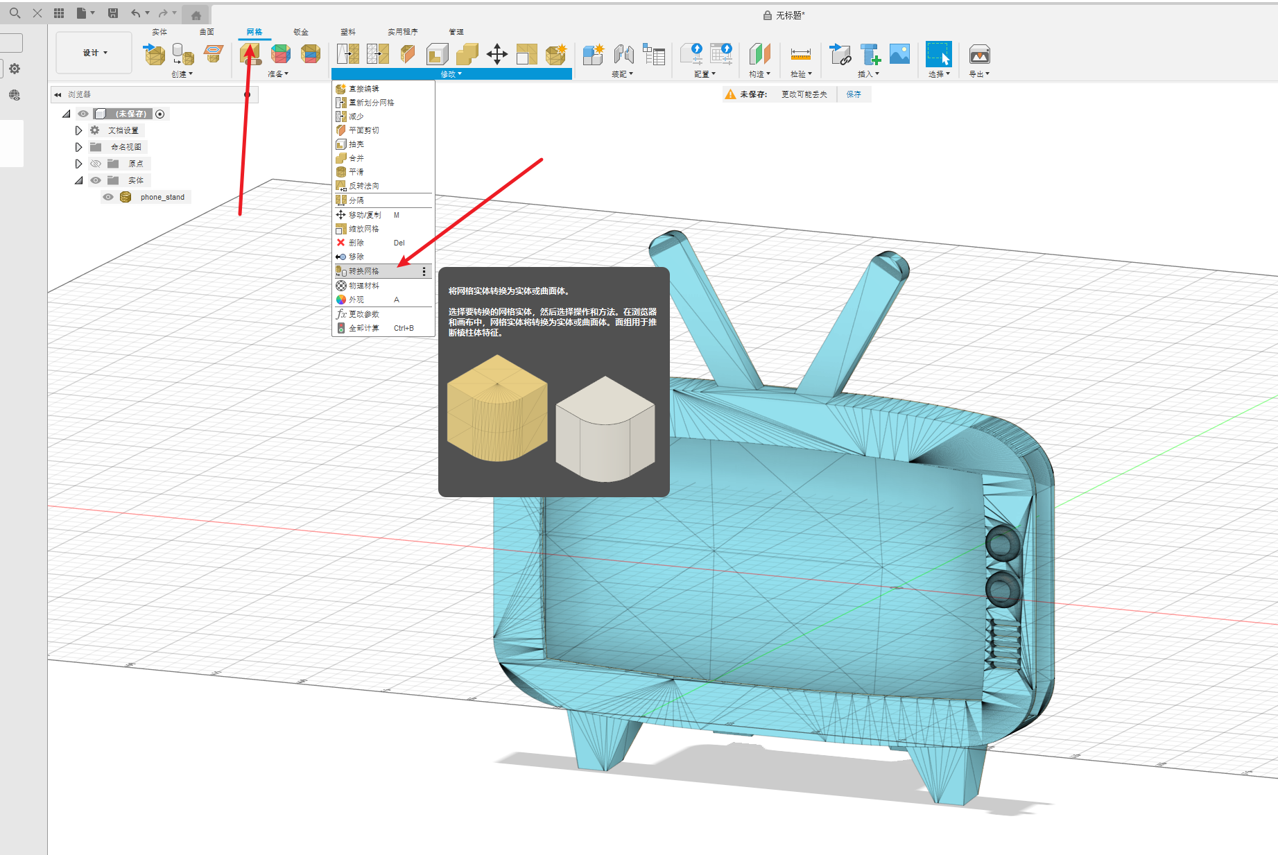1278x855 pixels.
Task: Select 外观 color wheel entry in menu
Action: click(356, 300)
